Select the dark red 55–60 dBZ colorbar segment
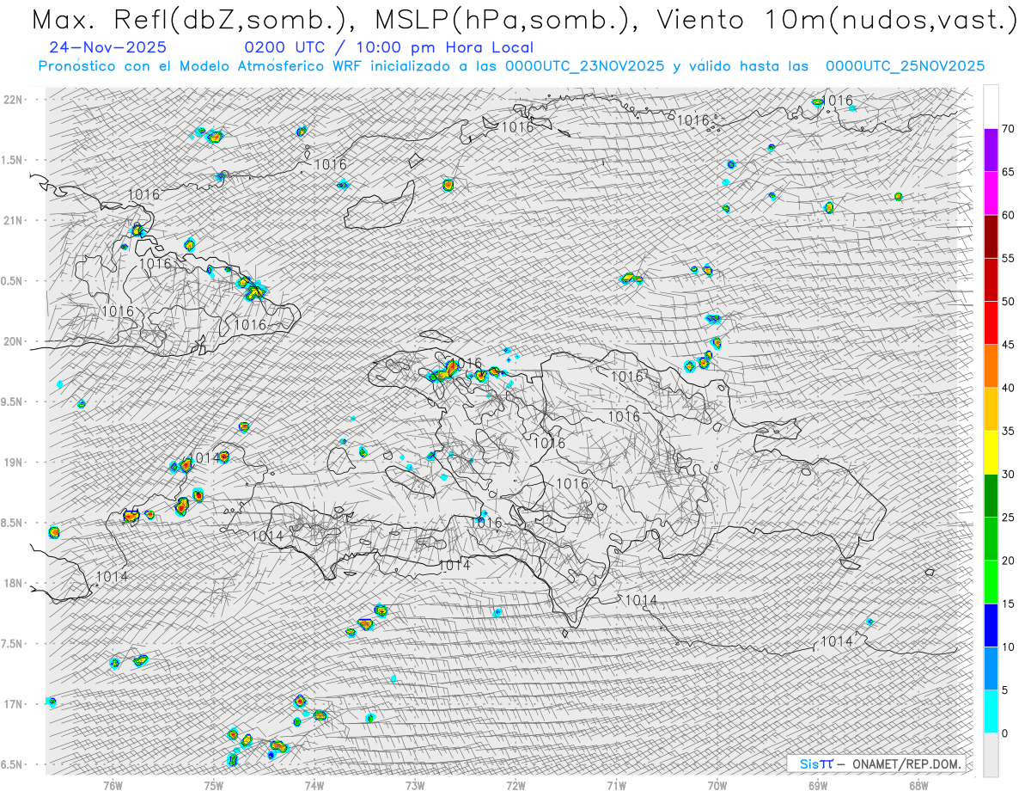This screenshot has height=797, width=1031. point(991,236)
